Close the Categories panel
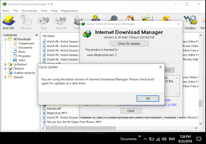Screen dimensions: 206x144 click(x=36, y=35)
